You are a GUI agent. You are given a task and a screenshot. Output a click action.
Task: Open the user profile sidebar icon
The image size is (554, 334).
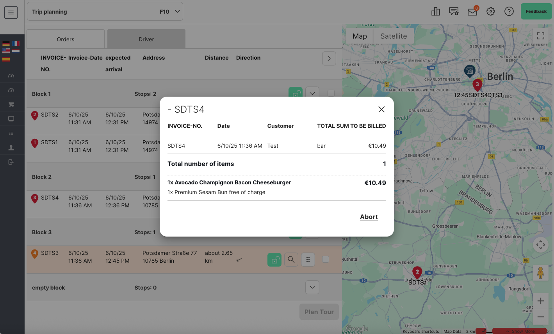[11, 148]
